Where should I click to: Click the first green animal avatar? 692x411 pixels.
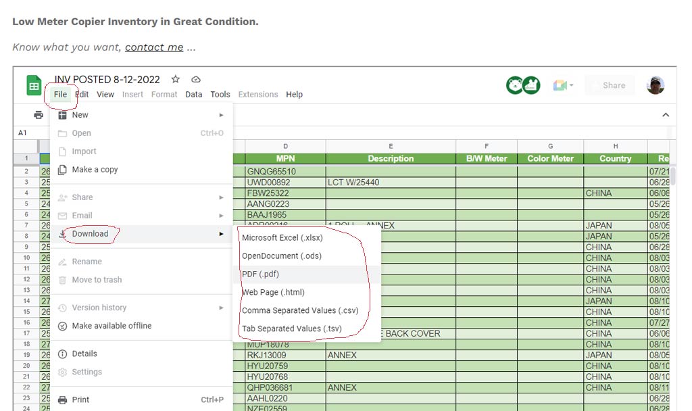click(x=514, y=85)
